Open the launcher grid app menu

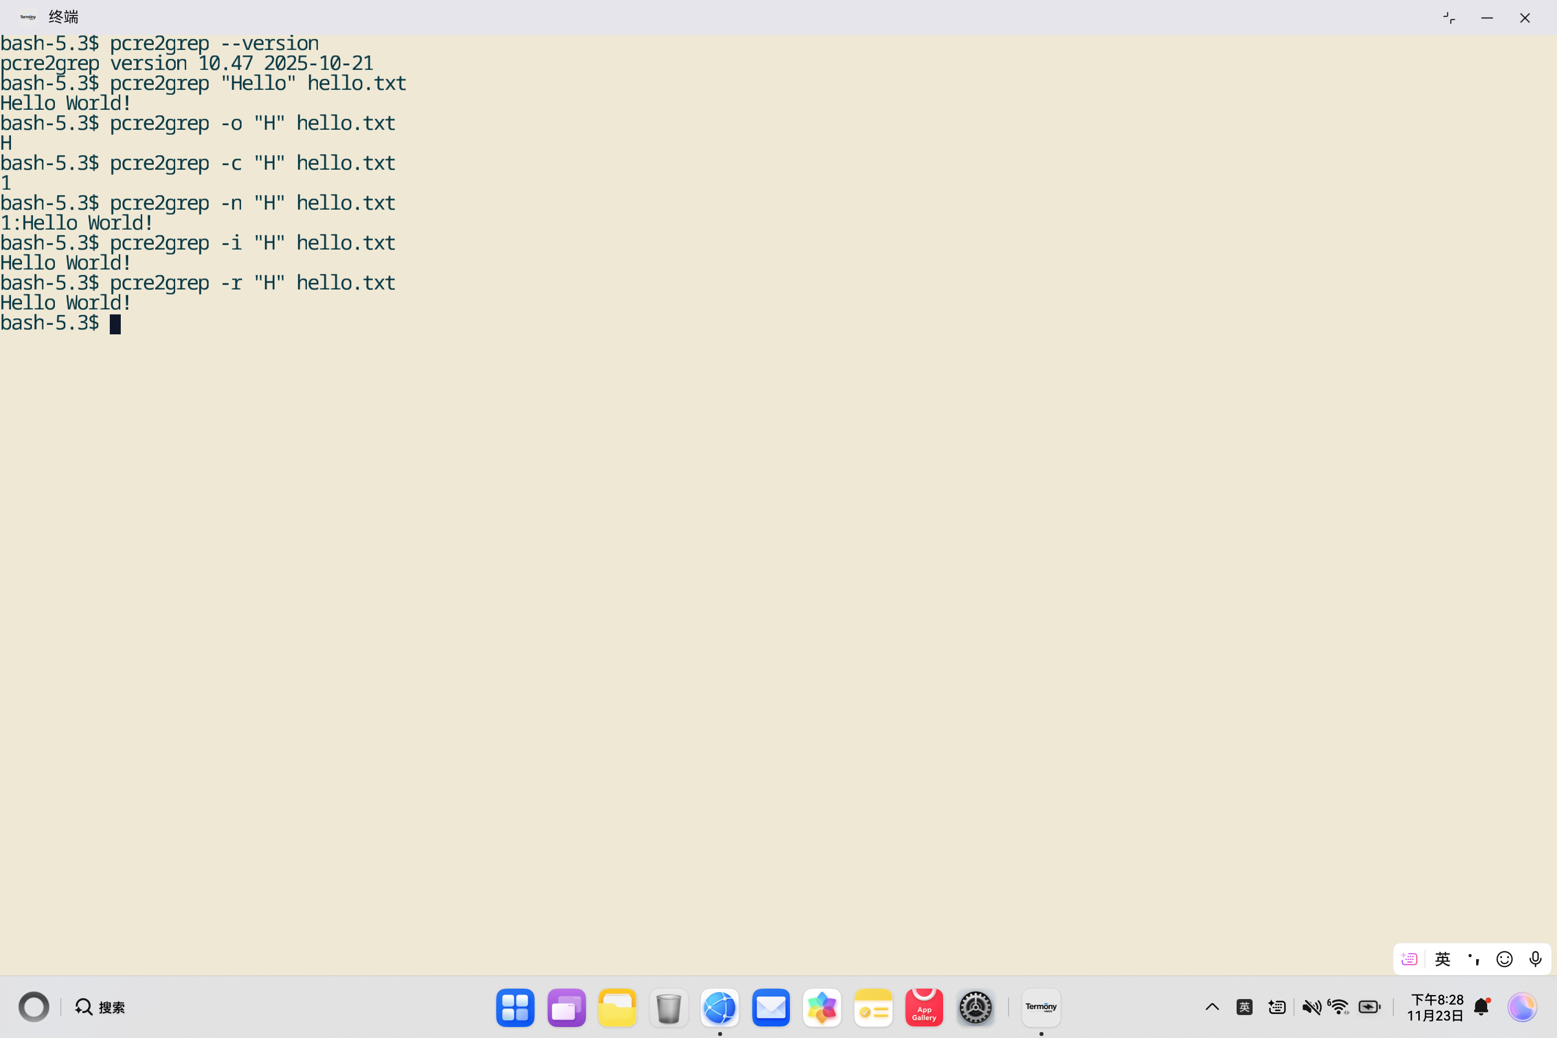[515, 1008]
